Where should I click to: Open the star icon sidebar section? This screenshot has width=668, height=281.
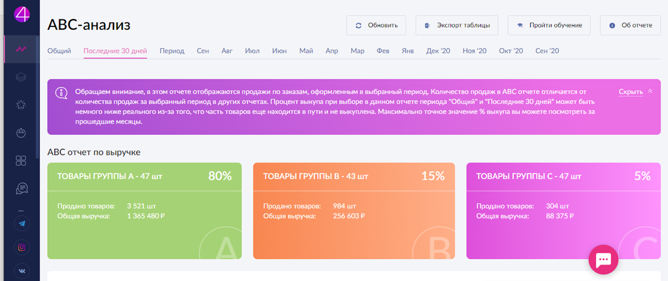pos(21,105)
